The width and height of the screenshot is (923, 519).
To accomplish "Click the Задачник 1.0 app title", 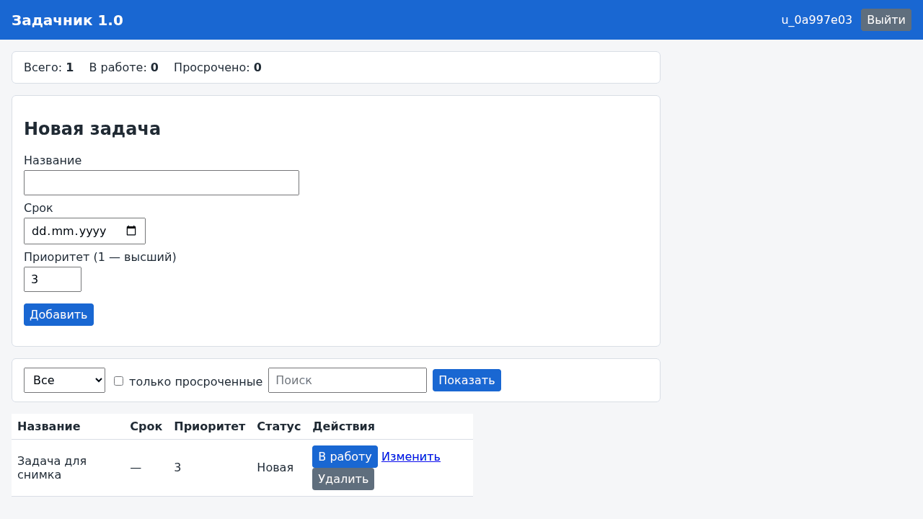I will click(67, 20).
